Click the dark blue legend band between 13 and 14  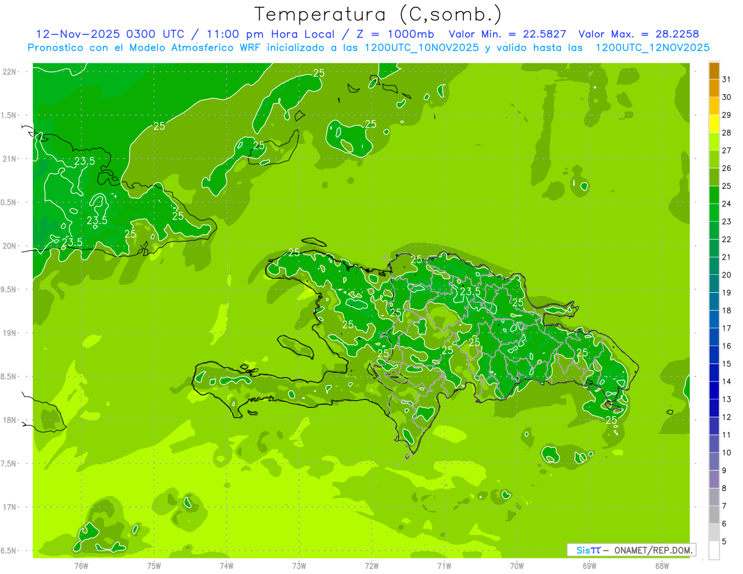[x=714, y=391]
